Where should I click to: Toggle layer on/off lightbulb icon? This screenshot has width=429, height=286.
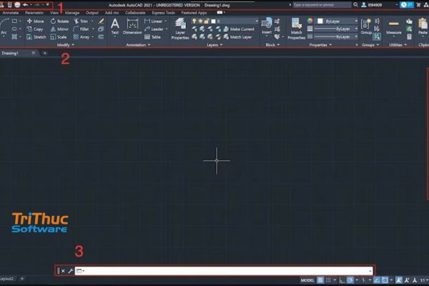click(194, 21)
